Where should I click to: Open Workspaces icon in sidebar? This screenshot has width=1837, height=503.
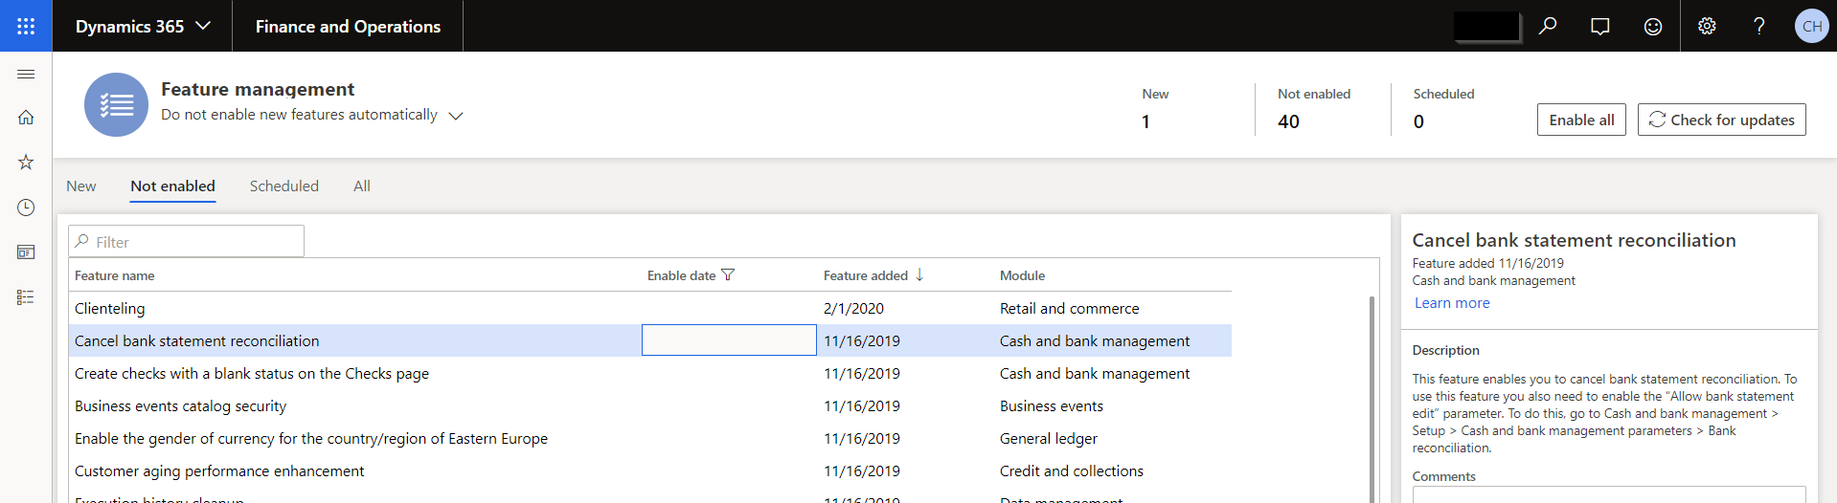pyautogui.click(x=26, y=252)
